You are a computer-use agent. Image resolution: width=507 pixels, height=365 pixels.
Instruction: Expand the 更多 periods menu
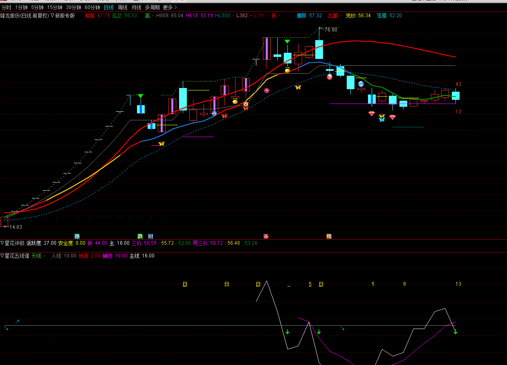coord(170,7)
